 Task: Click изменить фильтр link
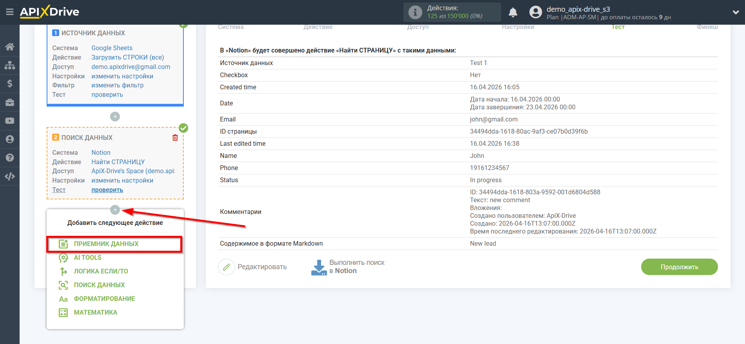coord(118,85)
